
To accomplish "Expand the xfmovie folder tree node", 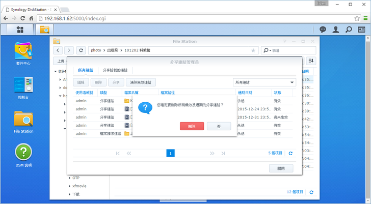I will 68,186.
